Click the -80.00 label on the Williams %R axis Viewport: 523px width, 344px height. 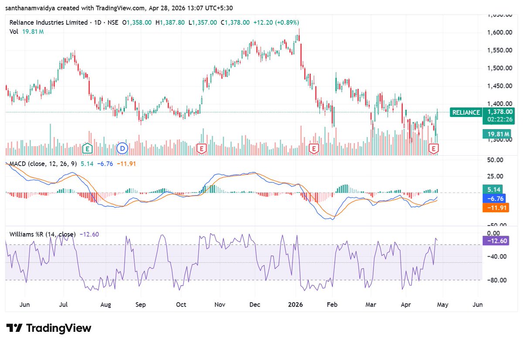tap(496, 280)
